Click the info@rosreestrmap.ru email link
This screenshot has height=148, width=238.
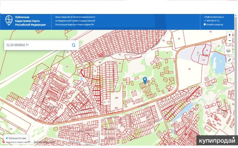point(214,17)
